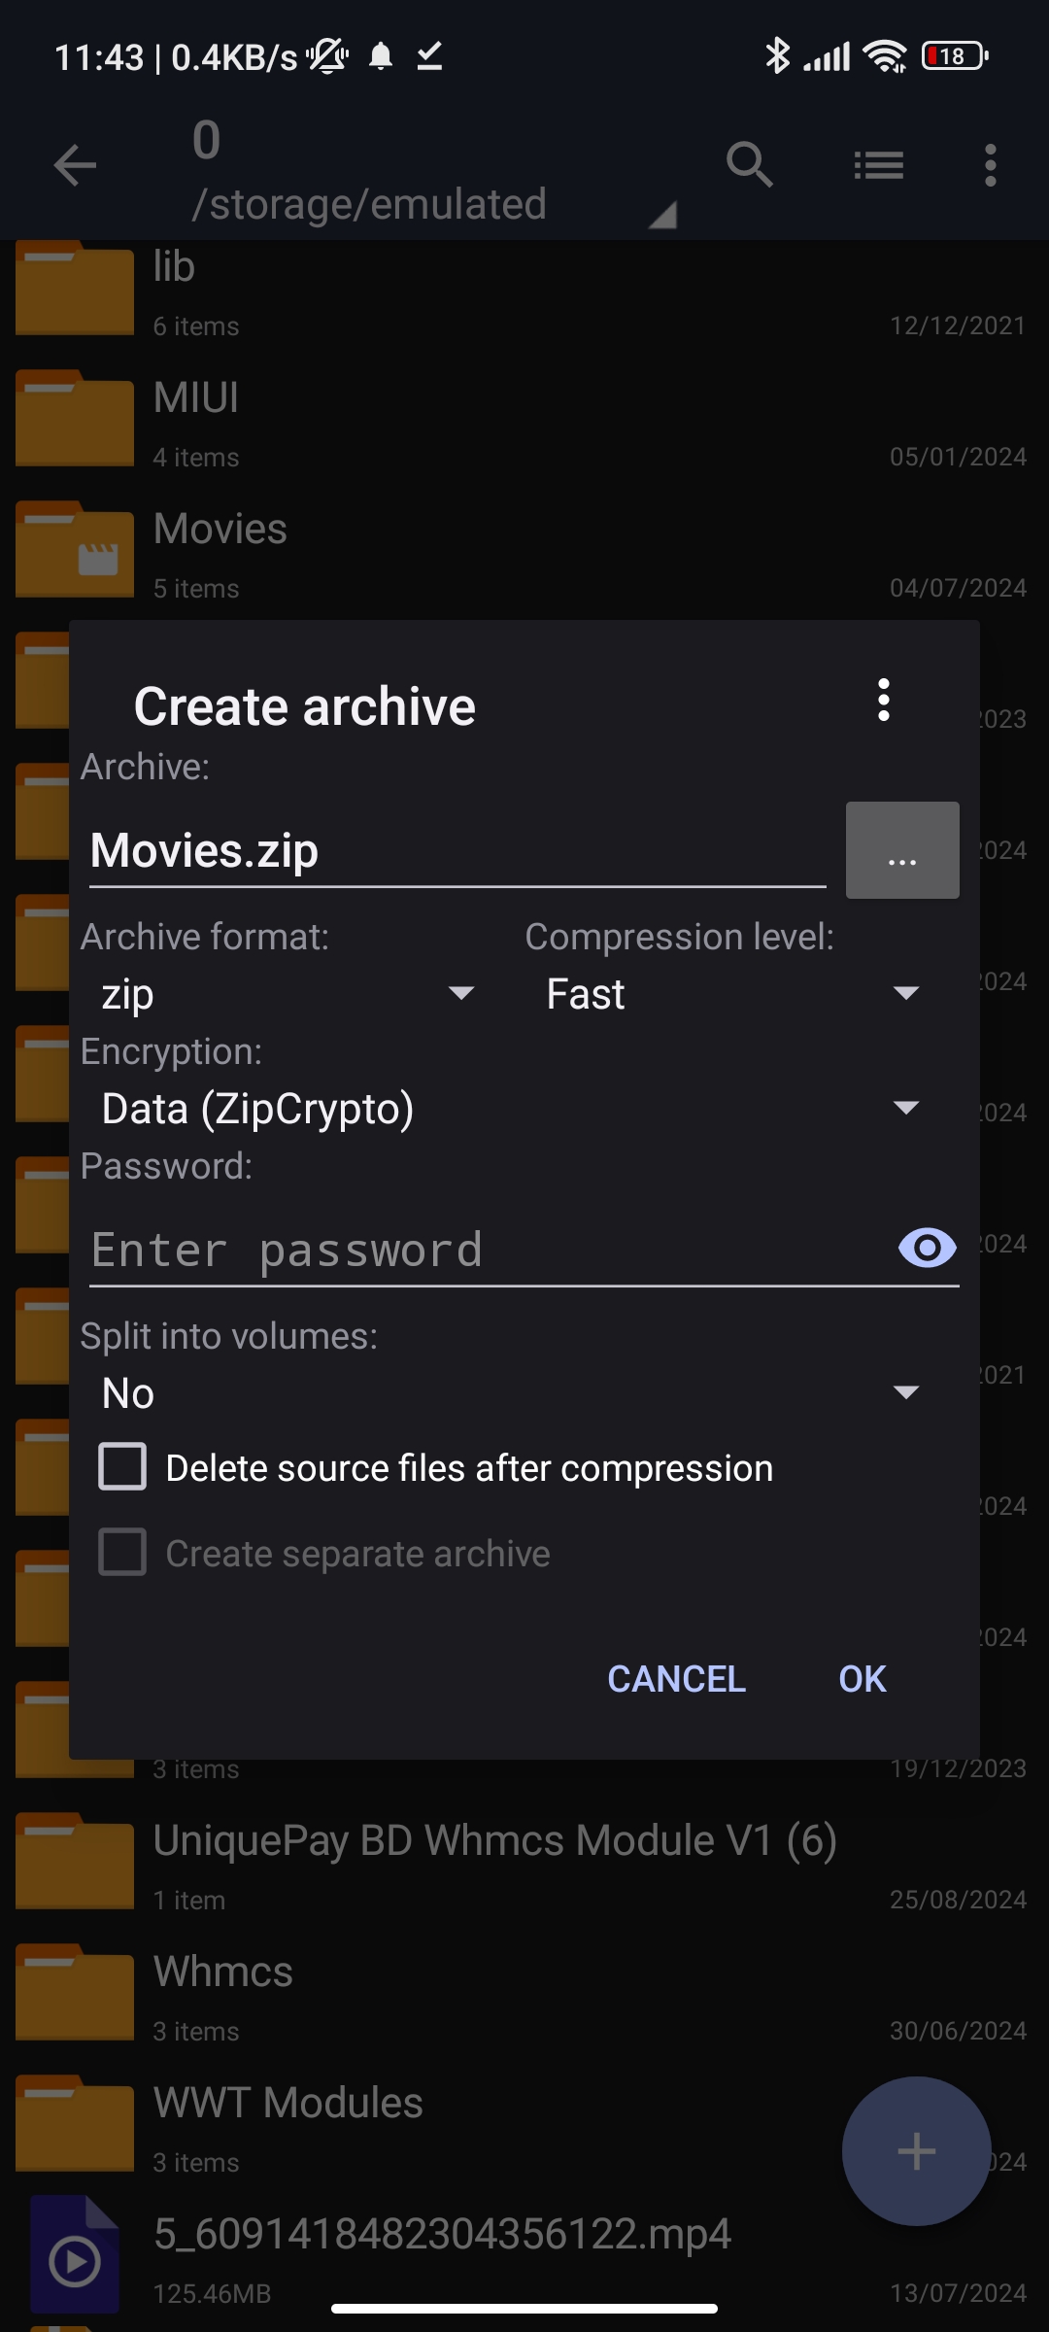Tap the back arrow in top bar
The width and height of the screenshot is (1049, 2332).
[75, 165]
